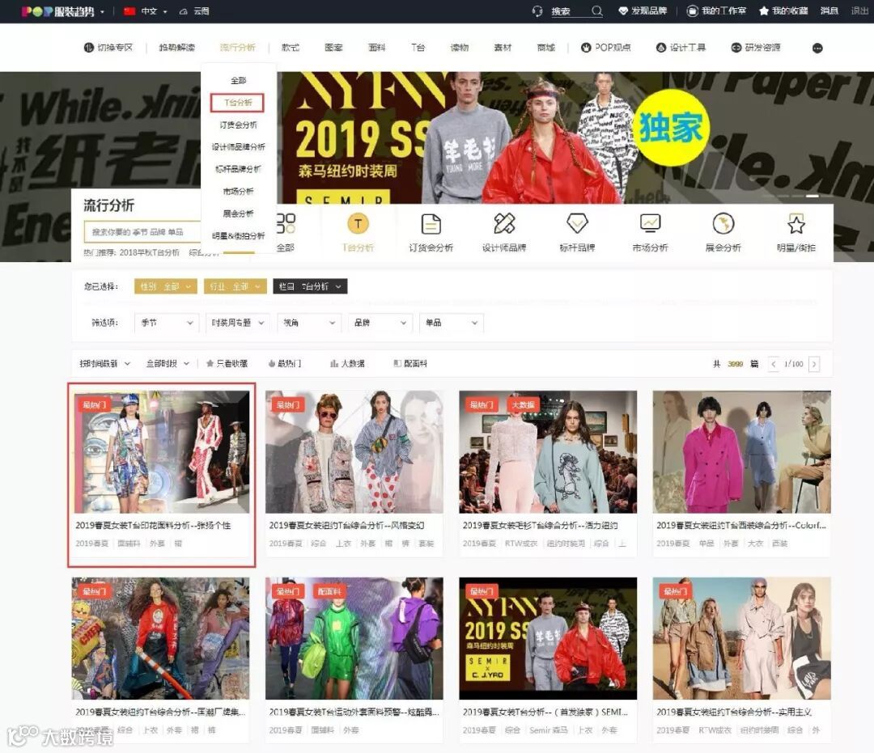Open the 流行分析 menu
874x753 pixels.
coord(237,48)
